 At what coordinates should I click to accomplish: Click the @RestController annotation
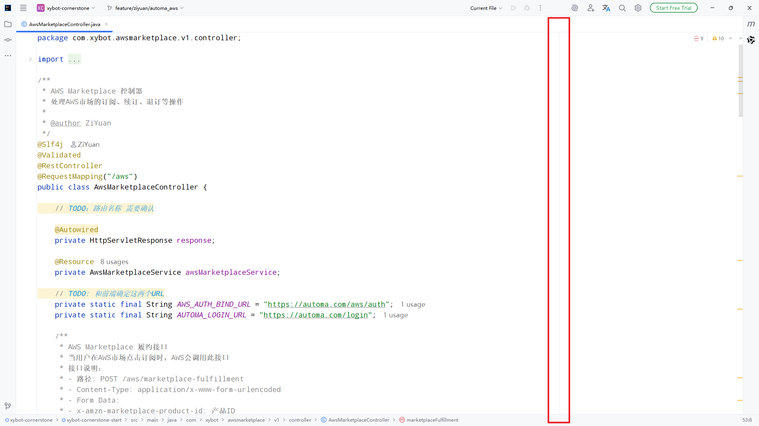point(70,166)
